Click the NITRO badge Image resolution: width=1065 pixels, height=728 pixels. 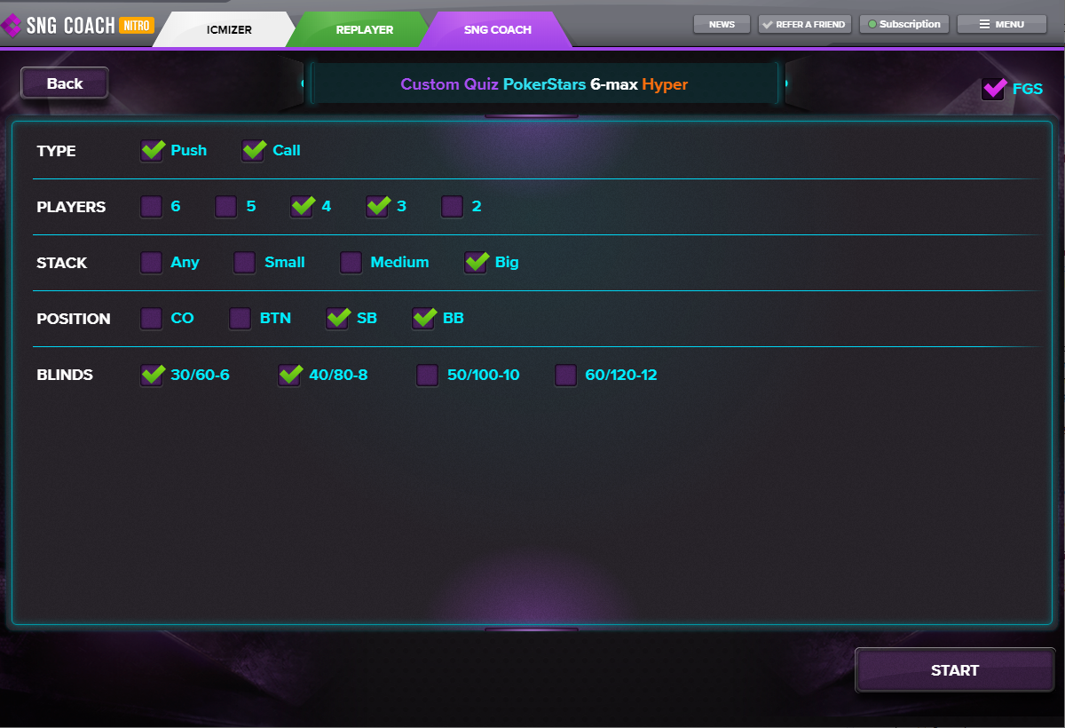(x=138, y=25)
